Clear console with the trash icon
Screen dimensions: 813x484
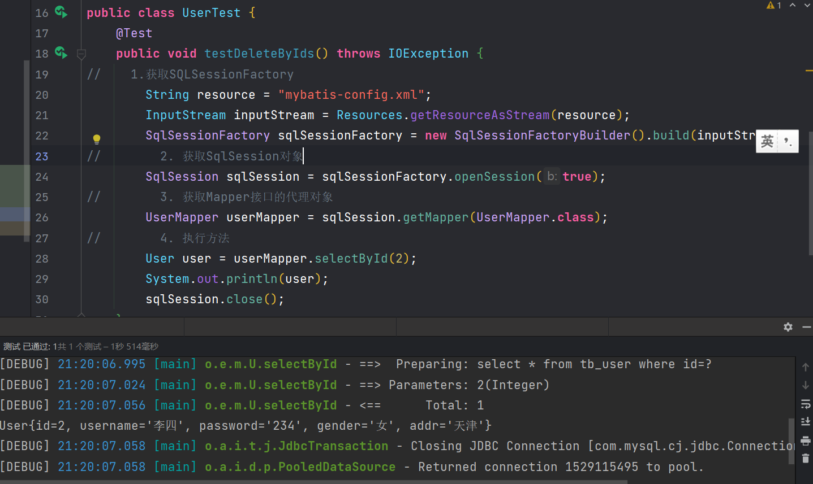pos(806,459)
